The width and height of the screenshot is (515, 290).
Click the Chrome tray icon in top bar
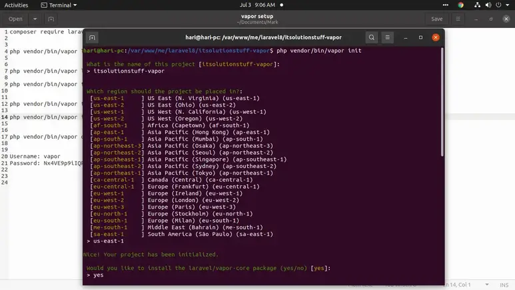[461, 5]
